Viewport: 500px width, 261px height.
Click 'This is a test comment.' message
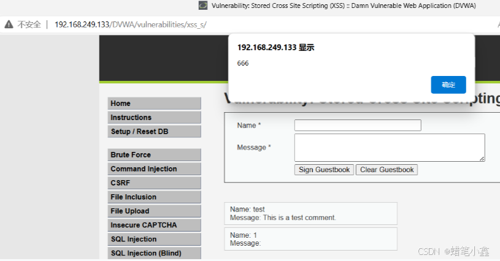coord(299,217)
